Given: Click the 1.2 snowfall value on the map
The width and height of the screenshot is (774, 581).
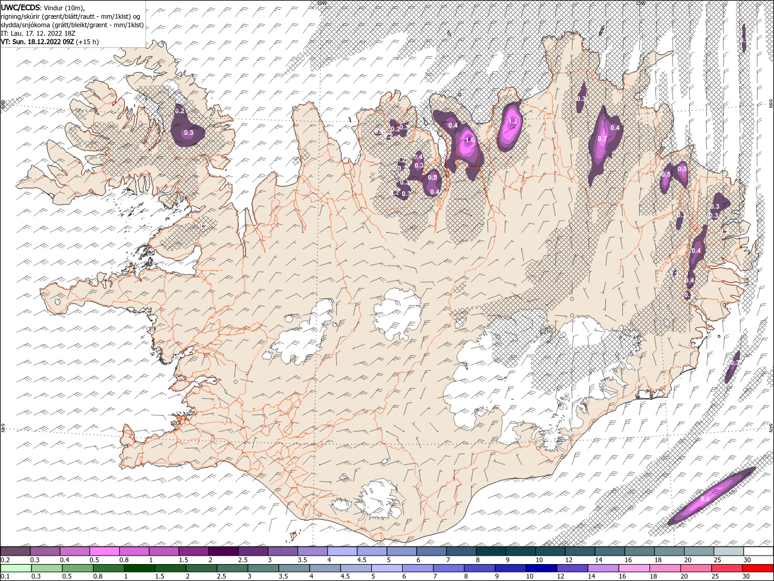Looking at the screenshot, I should [x=513, y=121].
